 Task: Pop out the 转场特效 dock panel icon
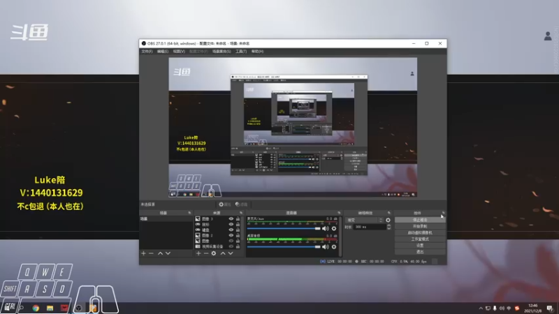point(389,213)
